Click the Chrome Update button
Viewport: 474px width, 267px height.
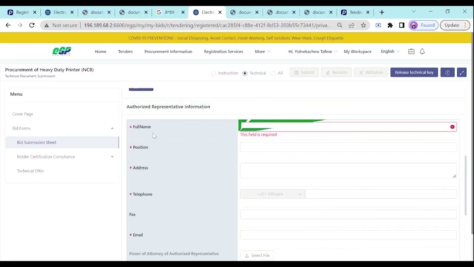click(455, 25)
